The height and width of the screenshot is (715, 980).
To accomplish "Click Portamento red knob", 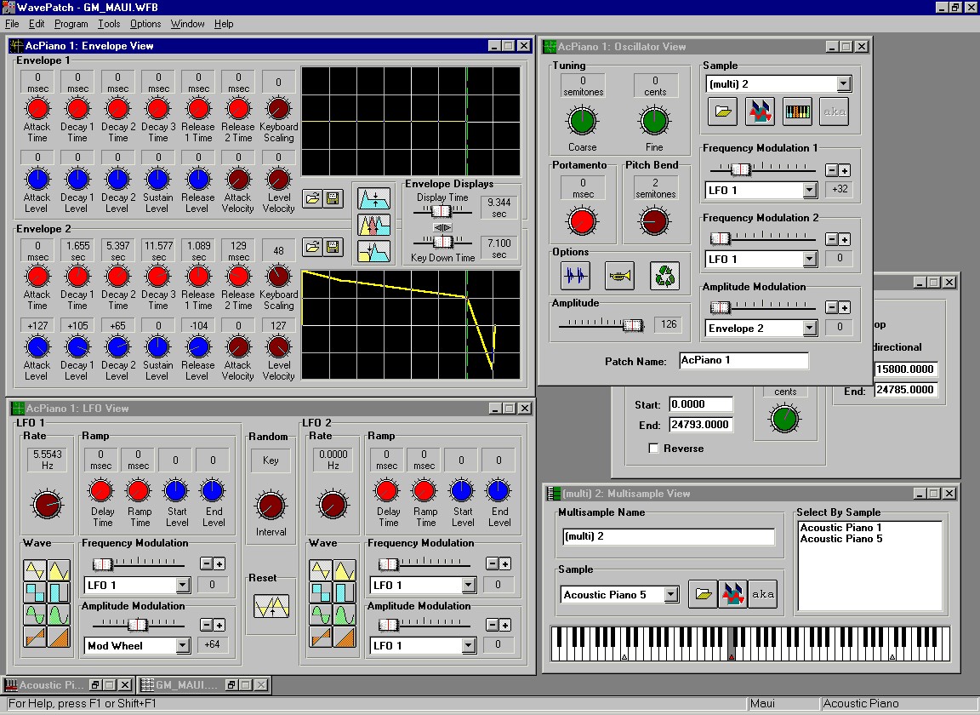I will coord(582,221).
